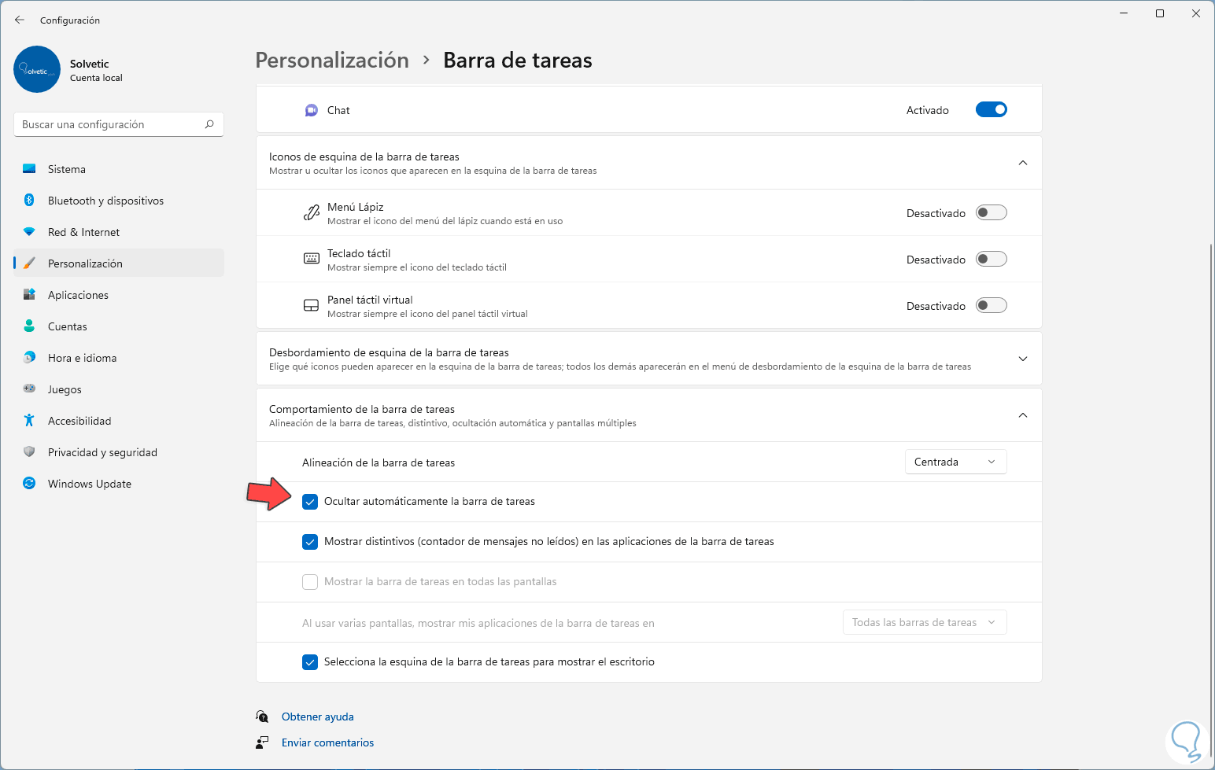
Task: Click the Windows Update icon
Action: point(29,484)
